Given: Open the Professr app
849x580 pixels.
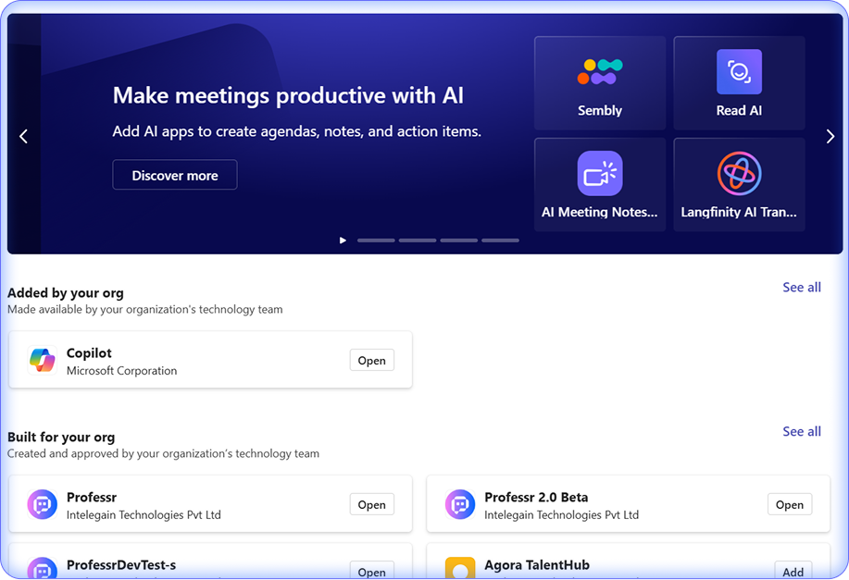Looking at the screenshot, I should coord(371,504).
